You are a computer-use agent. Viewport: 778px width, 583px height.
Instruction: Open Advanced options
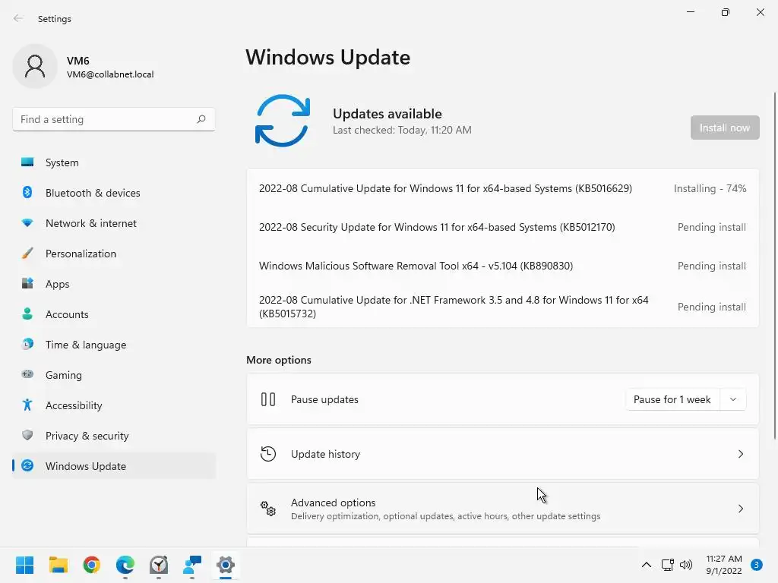[x=503, y=508]
